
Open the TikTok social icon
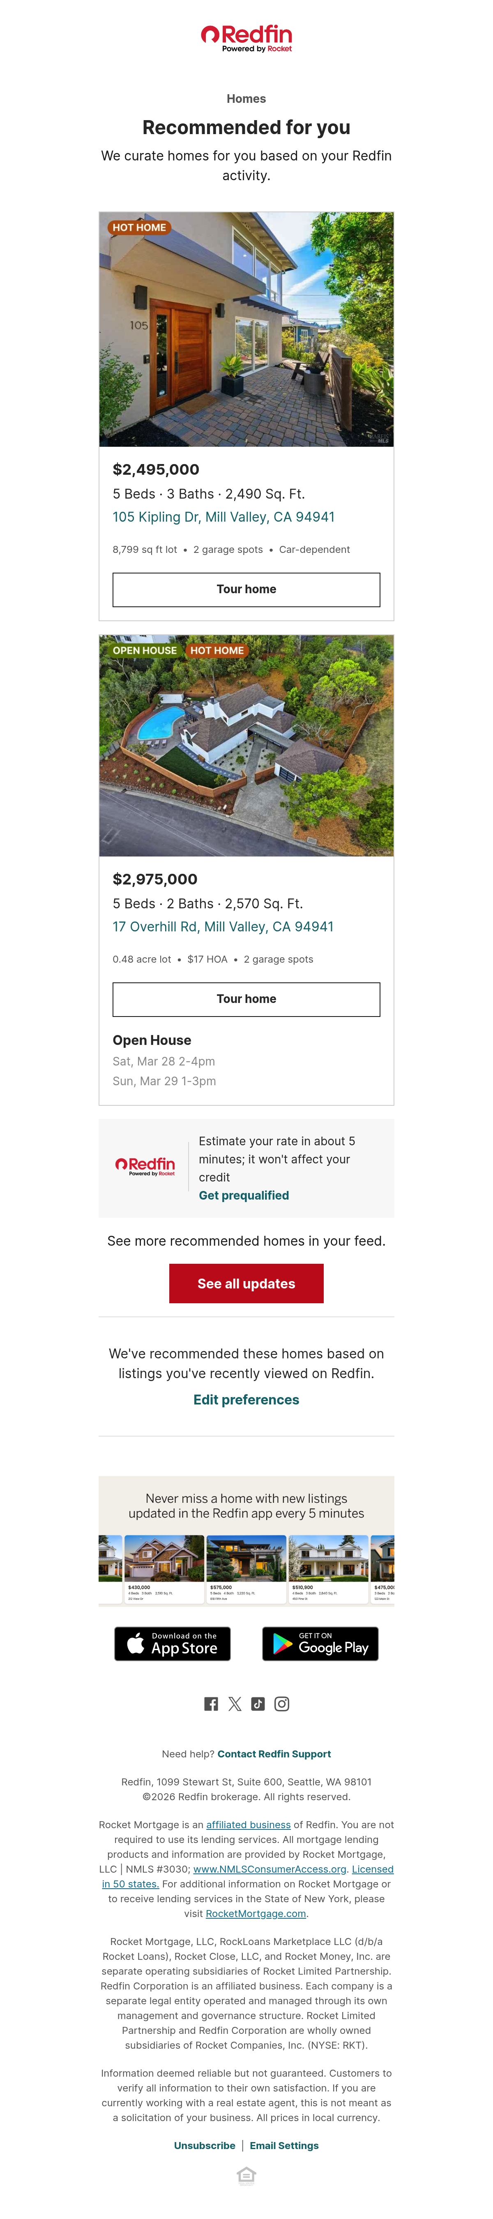tap(258, 1703)
